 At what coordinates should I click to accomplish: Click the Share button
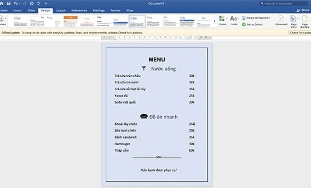tap(303, 10)
